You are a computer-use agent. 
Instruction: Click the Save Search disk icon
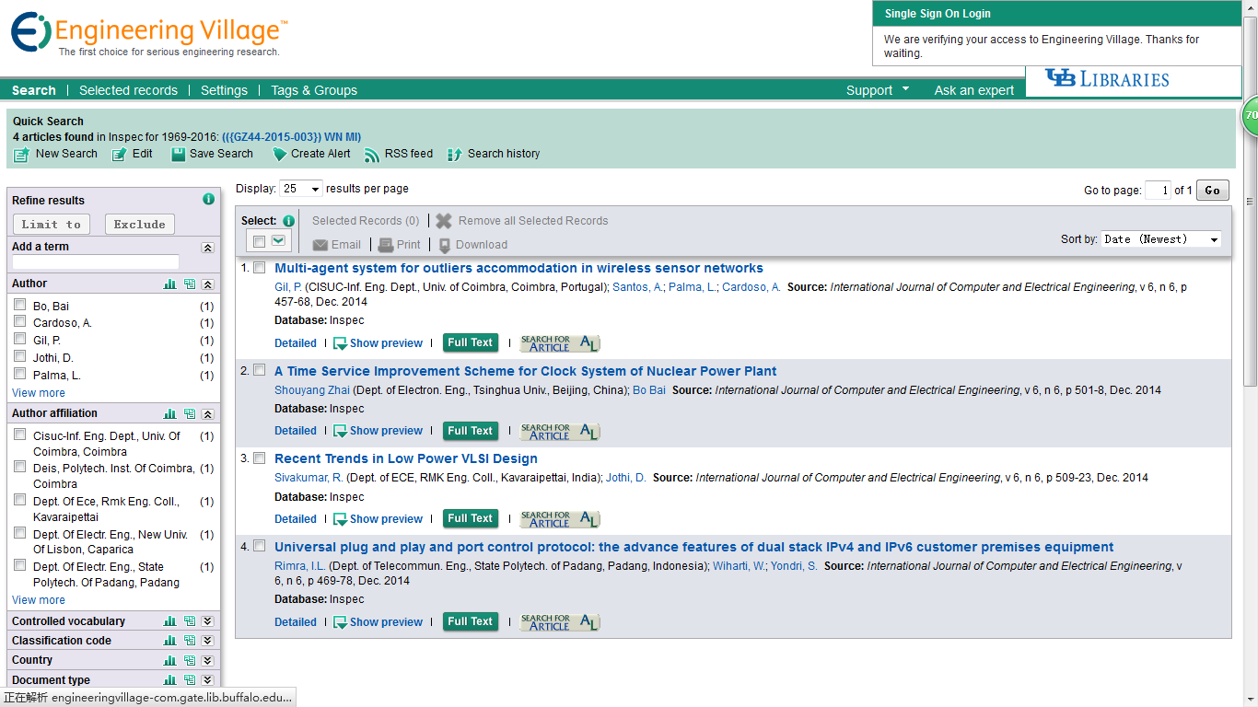pos(179,155)
